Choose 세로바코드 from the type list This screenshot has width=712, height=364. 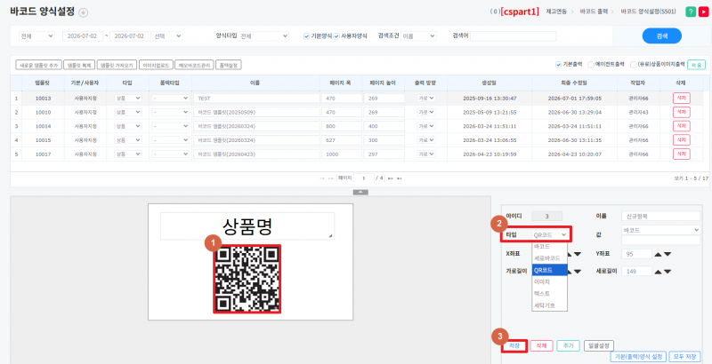pos(547,258)
